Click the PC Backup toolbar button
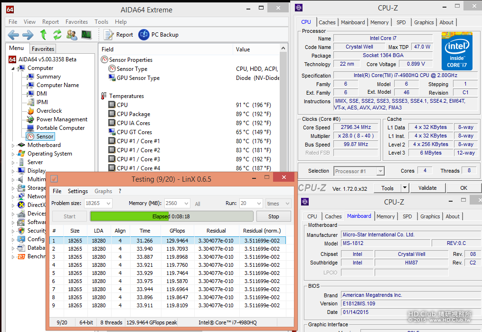 (159, 35)
